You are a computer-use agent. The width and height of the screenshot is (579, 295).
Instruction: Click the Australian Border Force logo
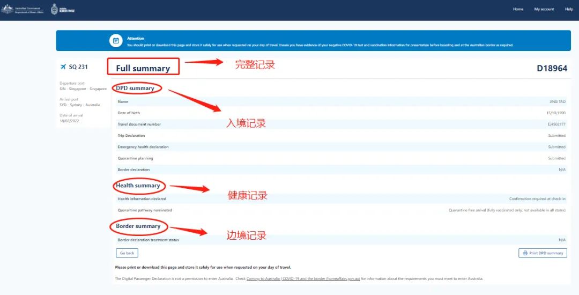[x=63, y=10]
